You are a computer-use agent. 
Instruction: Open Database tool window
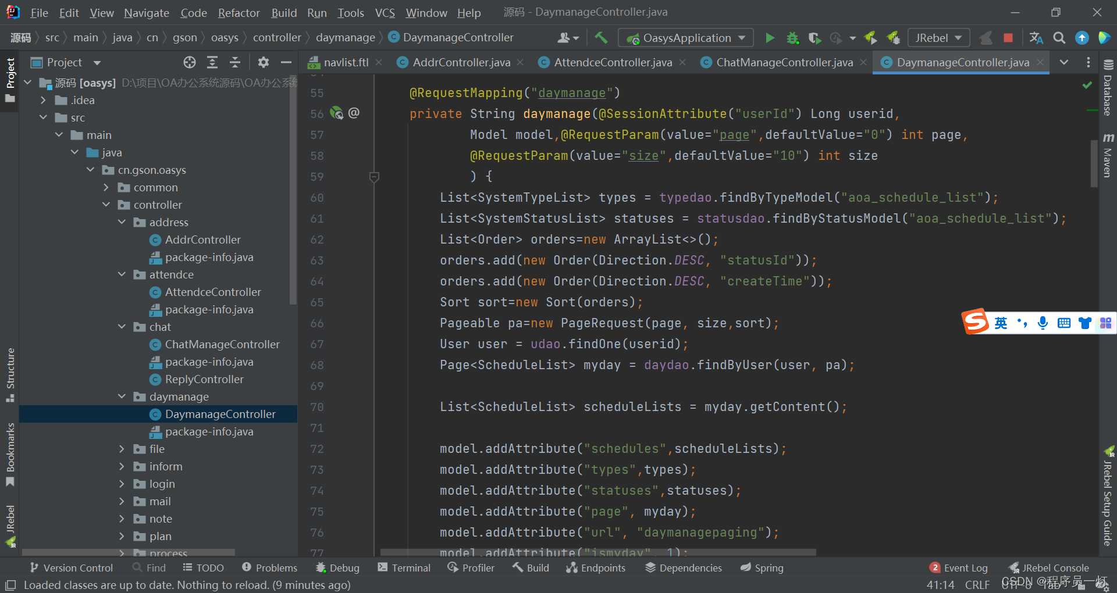pyautogui.click(x=1108, y=87)
